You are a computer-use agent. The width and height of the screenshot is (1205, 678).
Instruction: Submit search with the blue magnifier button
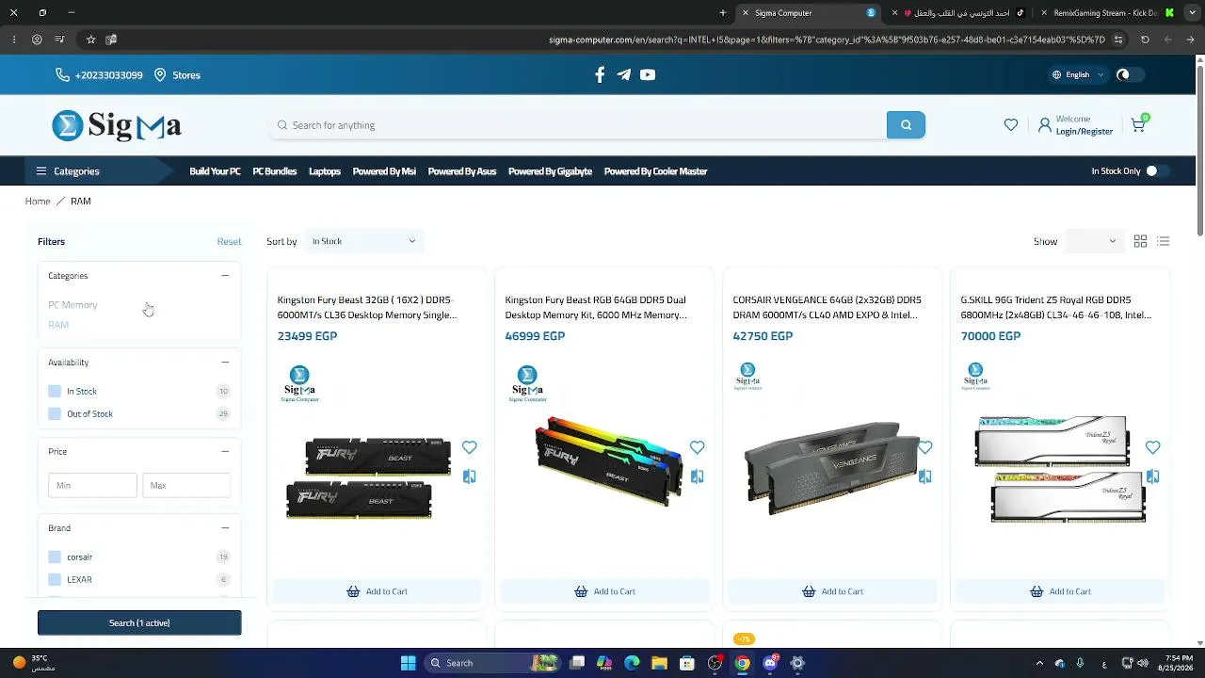coord(906,125)
